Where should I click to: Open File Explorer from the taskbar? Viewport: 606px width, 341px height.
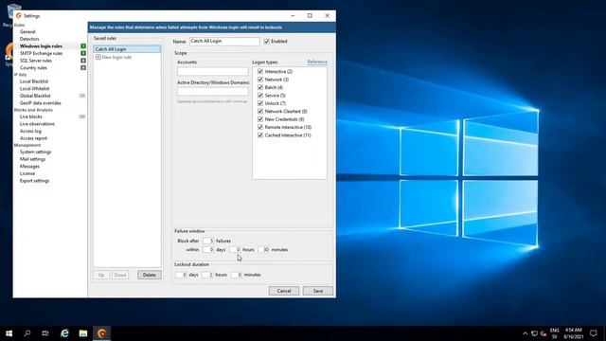pos(83,332)
